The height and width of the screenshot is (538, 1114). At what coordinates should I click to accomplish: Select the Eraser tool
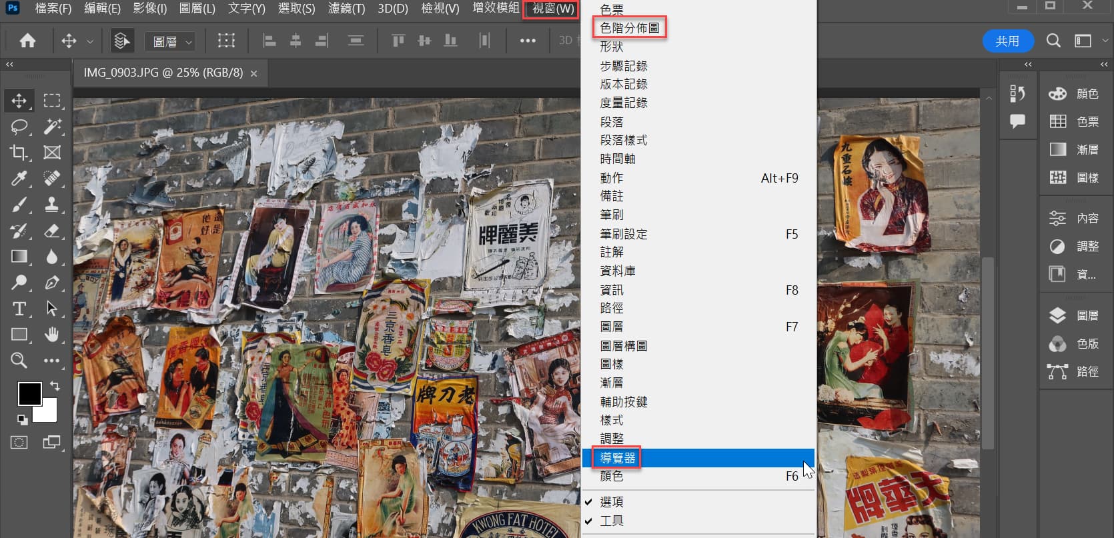tap(52, 231)
